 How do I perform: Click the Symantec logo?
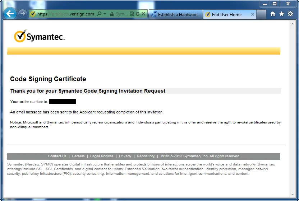39,36
